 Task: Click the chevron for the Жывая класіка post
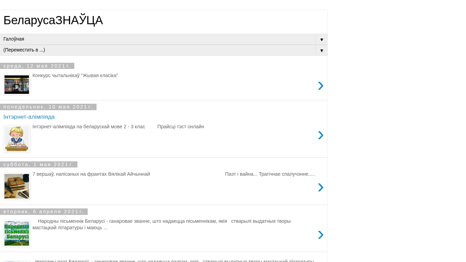click(320, 86)
